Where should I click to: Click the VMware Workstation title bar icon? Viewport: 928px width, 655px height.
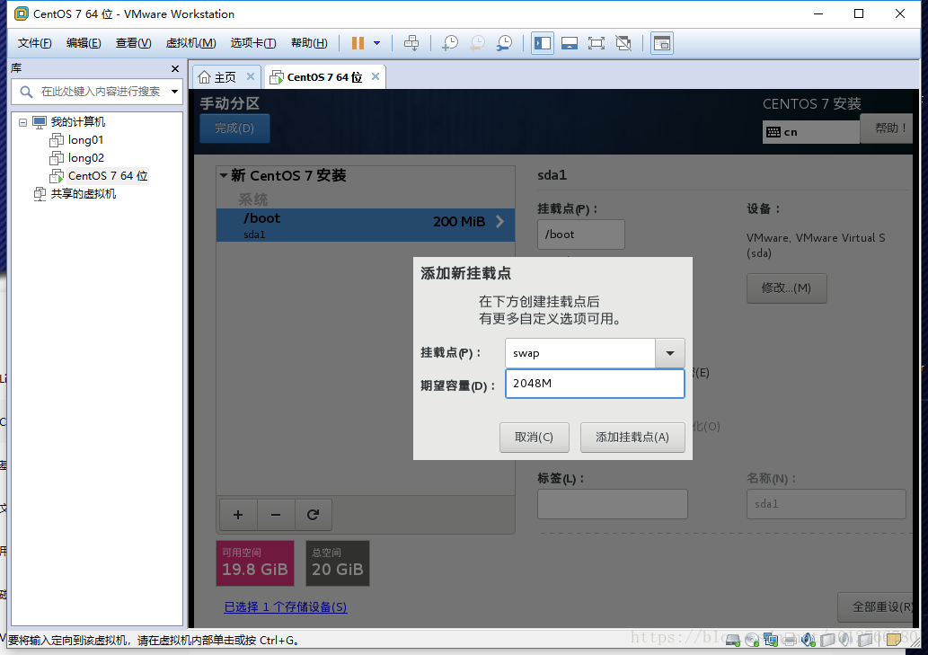[22, 13]
